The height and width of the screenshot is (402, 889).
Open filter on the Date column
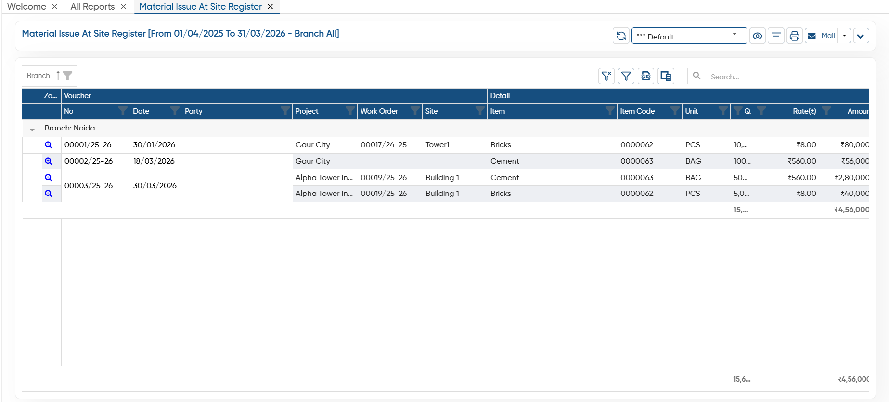pos(175,111)
